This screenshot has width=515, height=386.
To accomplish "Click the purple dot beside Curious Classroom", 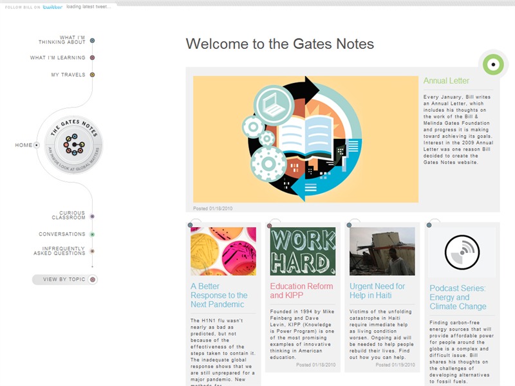I will click(x=92, y=216).
